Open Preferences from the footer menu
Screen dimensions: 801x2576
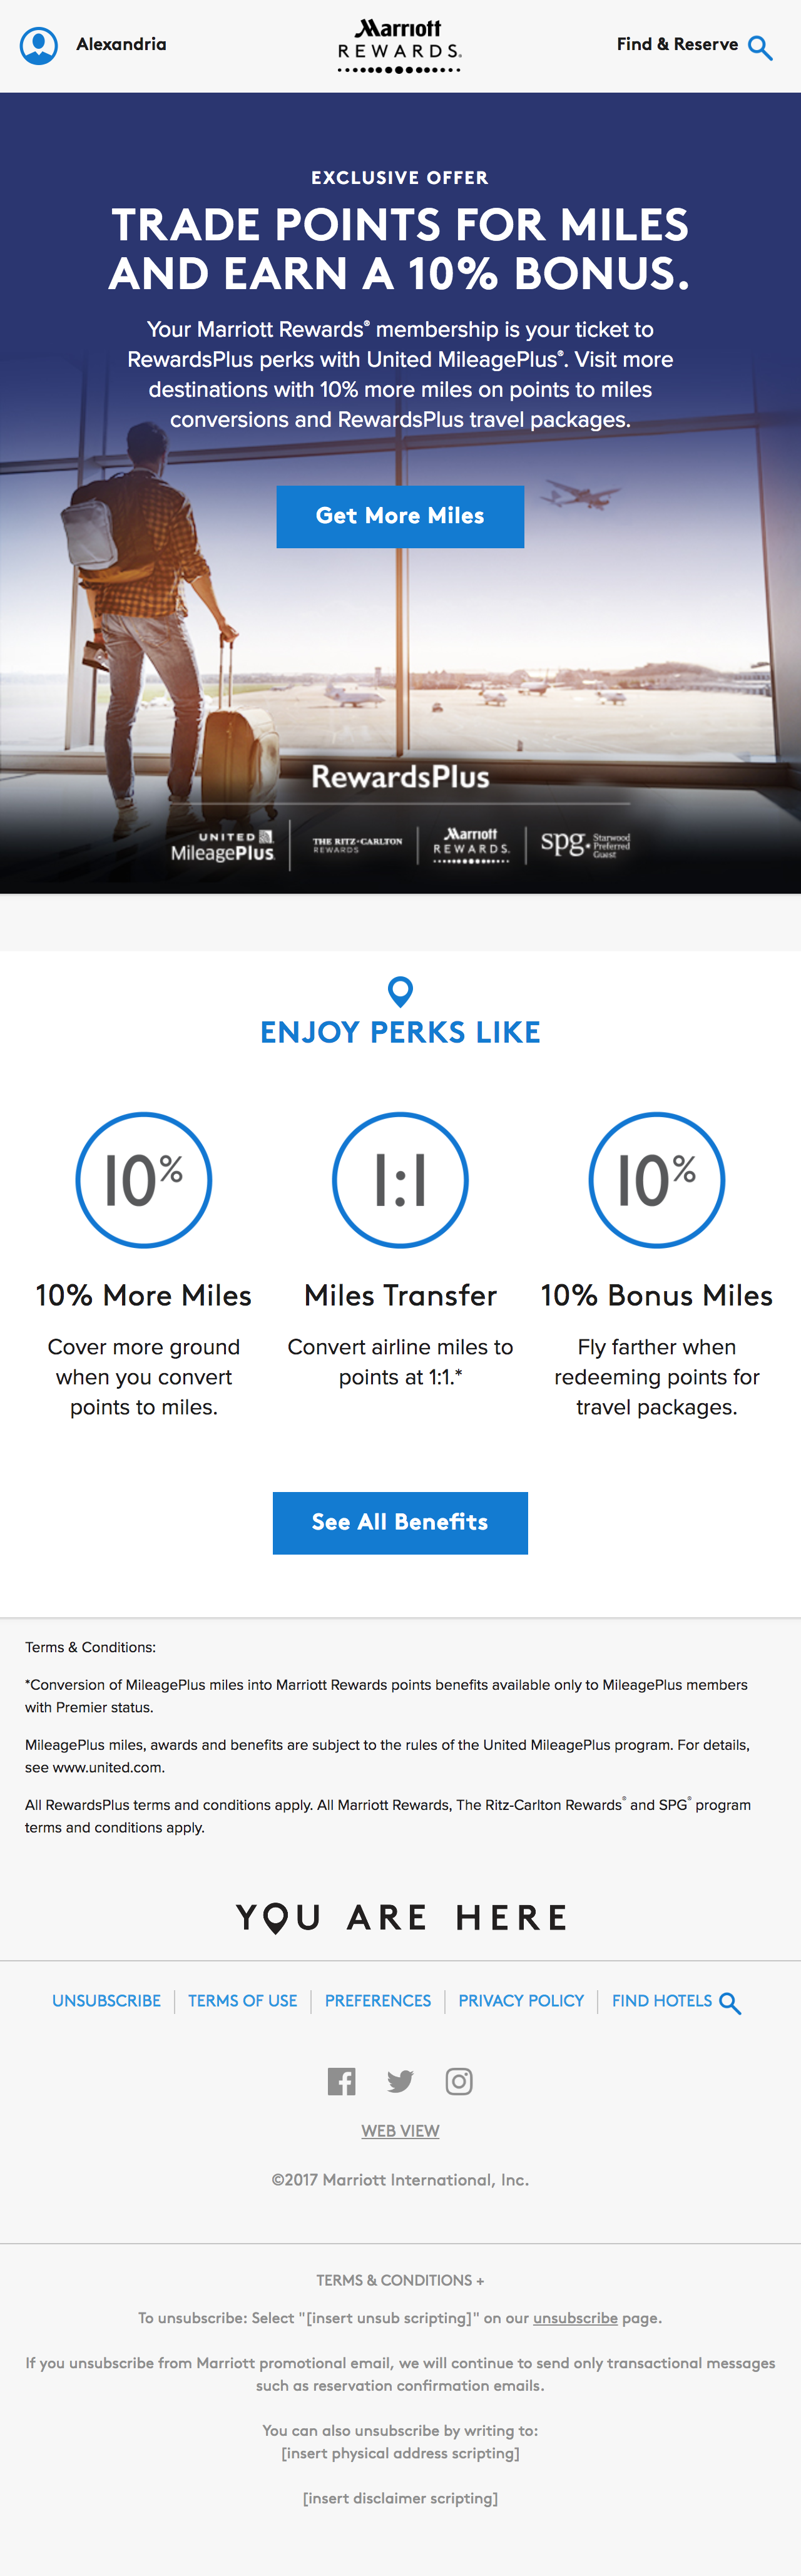pyautogui.click(x=378, y=2000)
